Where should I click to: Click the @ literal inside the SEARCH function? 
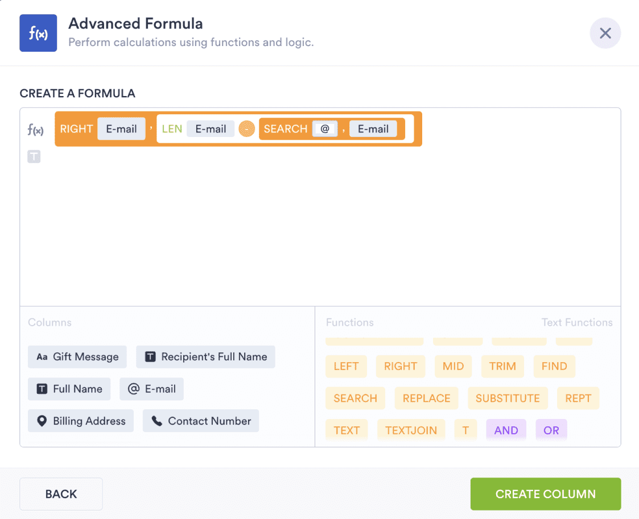pyautogui.click(x=325, y=128)
